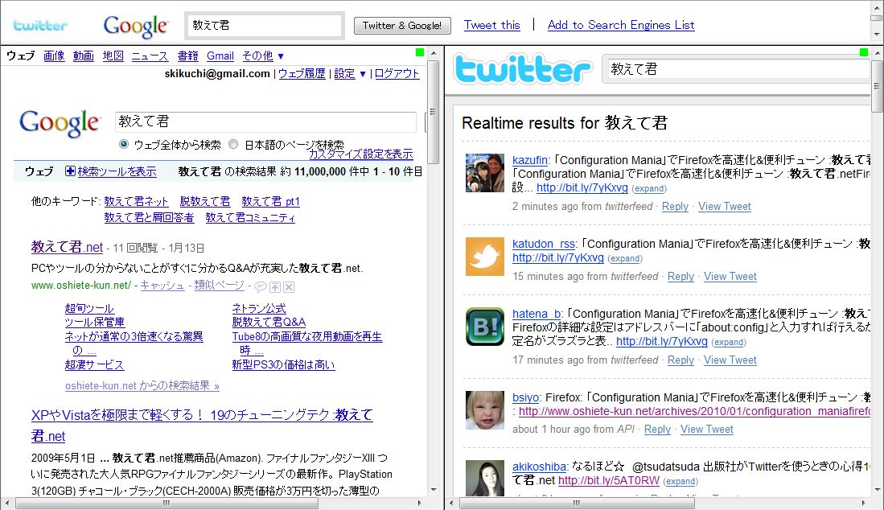Open katudon_rss's orange bird avatar
The width and height of the screenshot is (884, 510).
coord(485,257)
